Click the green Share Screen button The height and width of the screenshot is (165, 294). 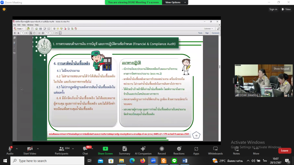(105, 151)
